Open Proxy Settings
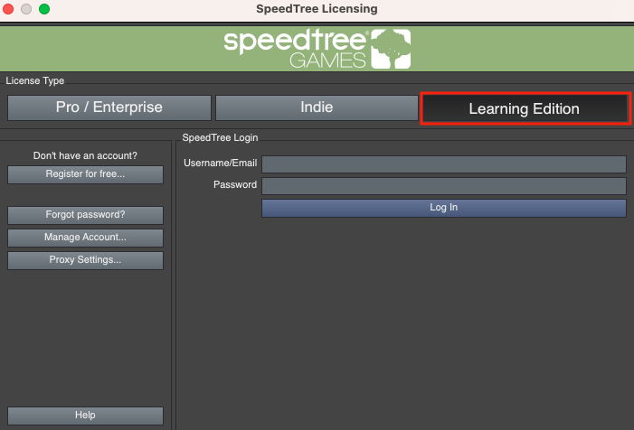Viewport: 634px width, 430px height. [85, 260]
